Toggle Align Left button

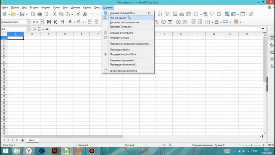[x=90, y=22]
